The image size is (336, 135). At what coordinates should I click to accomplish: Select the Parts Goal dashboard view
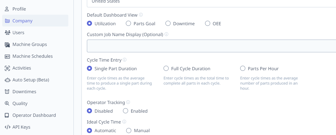click(128, 24)
